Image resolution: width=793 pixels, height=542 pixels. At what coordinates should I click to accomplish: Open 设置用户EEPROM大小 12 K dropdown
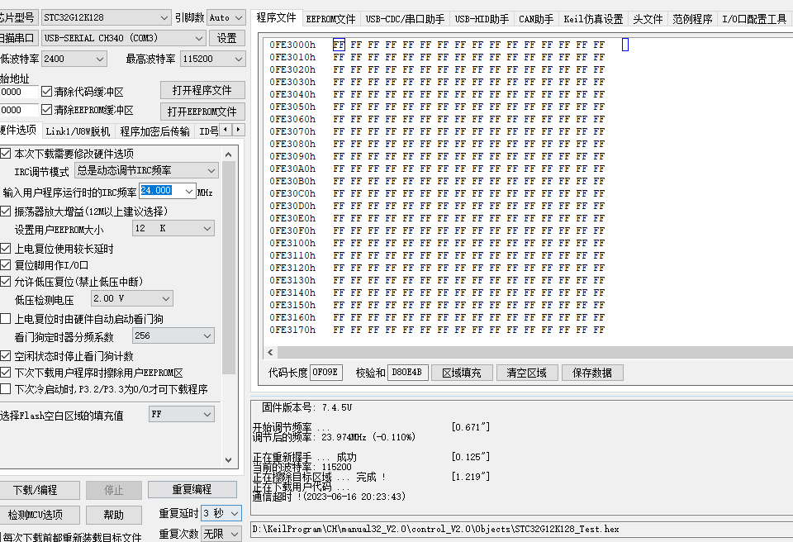coord(173,228)
